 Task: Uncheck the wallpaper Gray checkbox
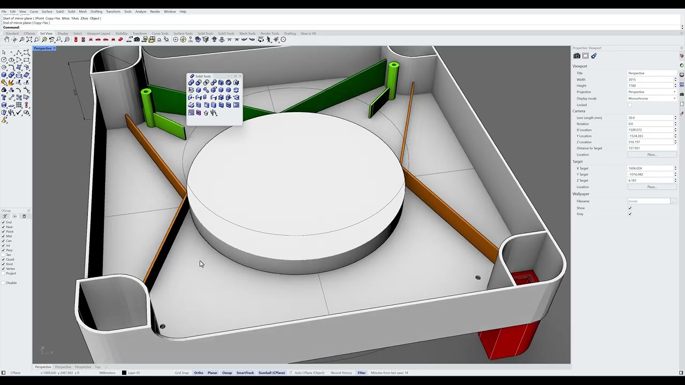click(629, 214)
